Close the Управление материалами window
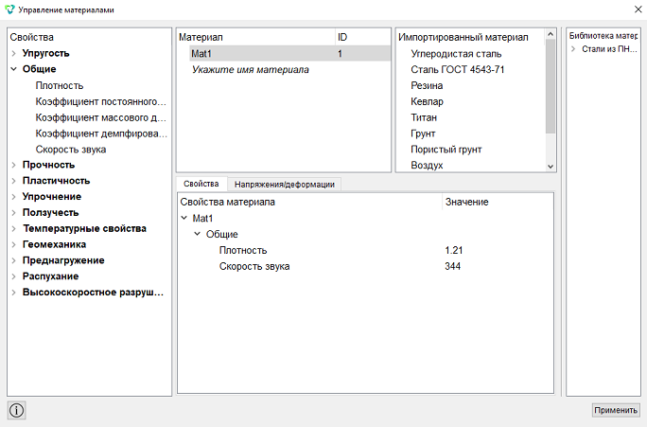The width and height of the screenshot is (647, 427). tap(638, 9)
